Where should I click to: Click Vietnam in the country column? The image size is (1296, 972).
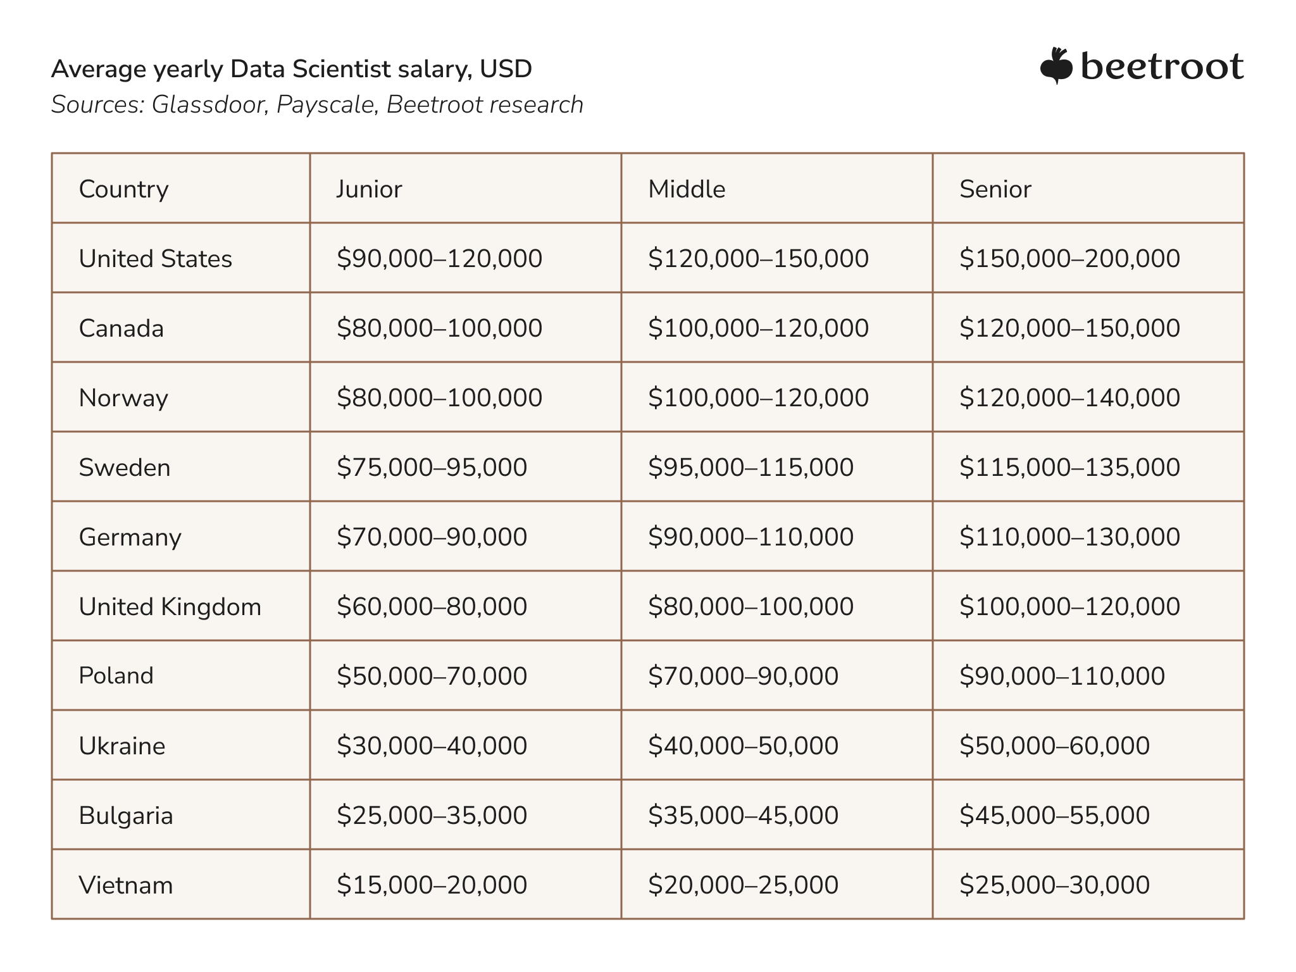[x=125, y=885]
